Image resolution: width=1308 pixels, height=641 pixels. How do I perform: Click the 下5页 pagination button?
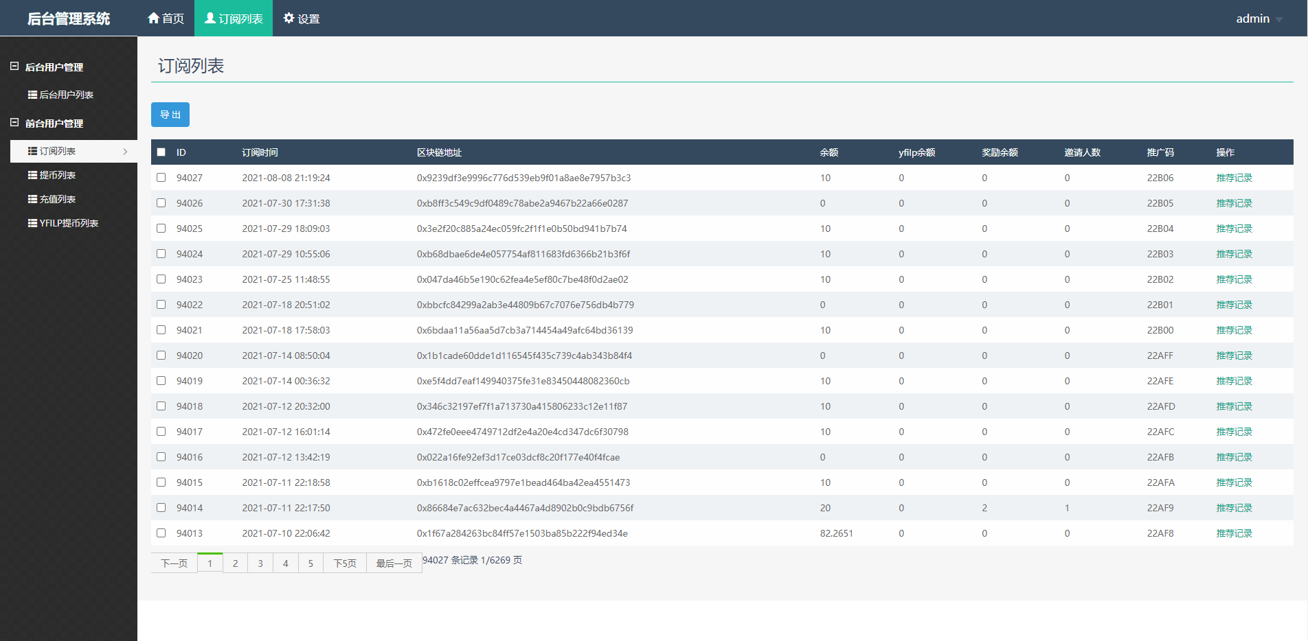click(345, 563)
